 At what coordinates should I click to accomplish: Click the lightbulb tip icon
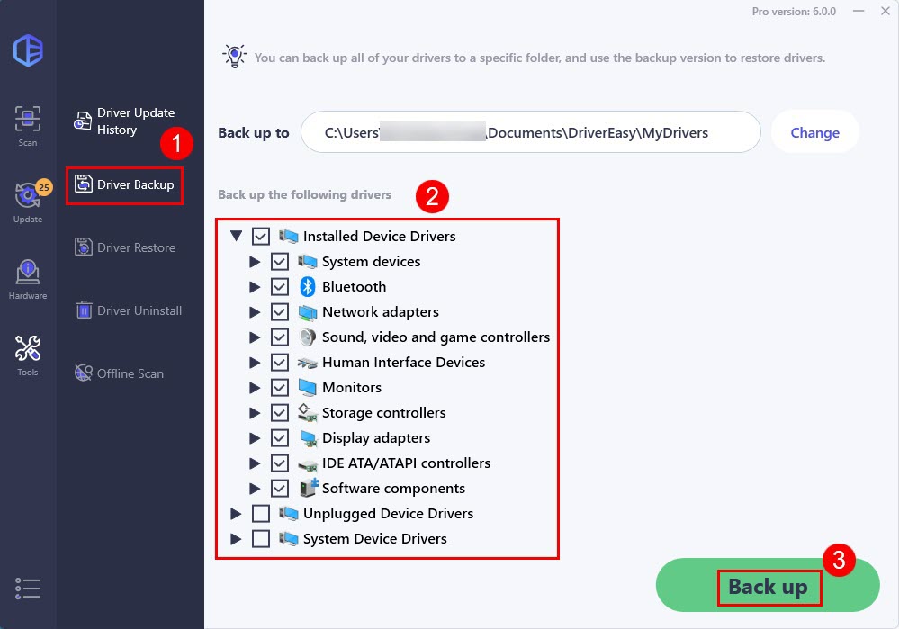point(234,57)
